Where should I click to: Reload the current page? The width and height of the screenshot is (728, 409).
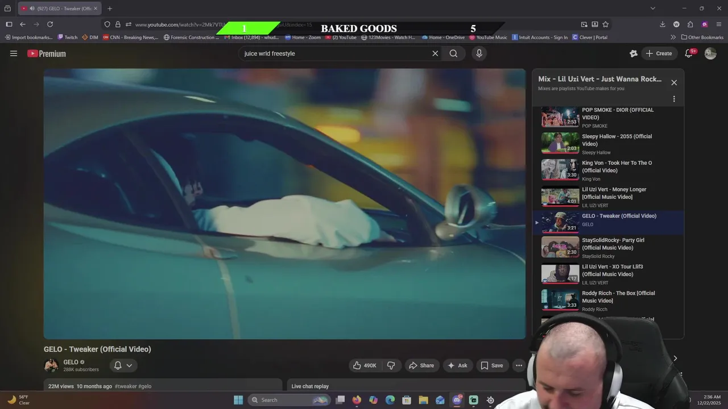pyautogui.click(x=50, y=24)
